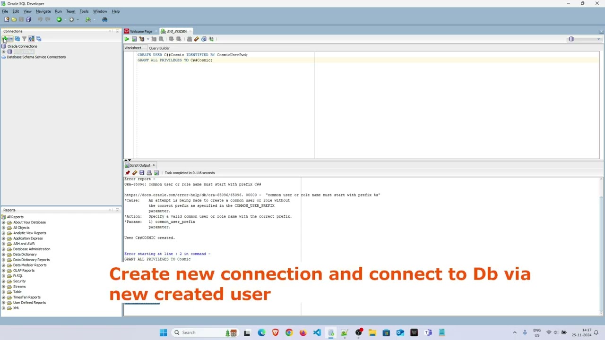
Task: Clear Script Output with the eraser icon
Action: pyautogui.click(x=135, y=173)
